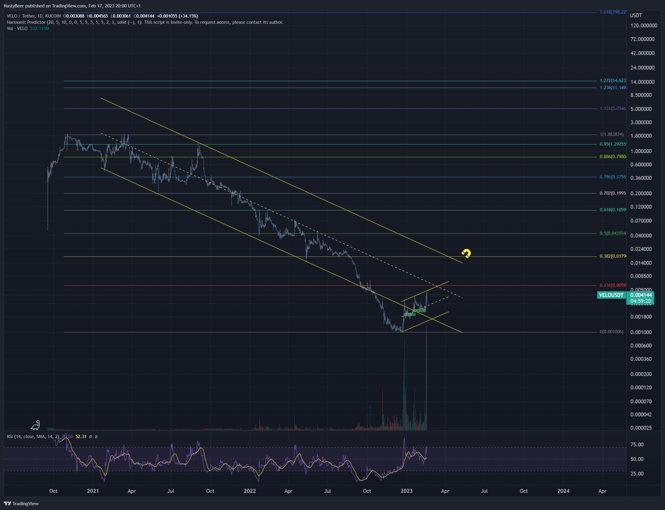The height and width of the screenshot is (510, 665).
Task: Click the 1.000000 price axis label
Action: (641, 151)
